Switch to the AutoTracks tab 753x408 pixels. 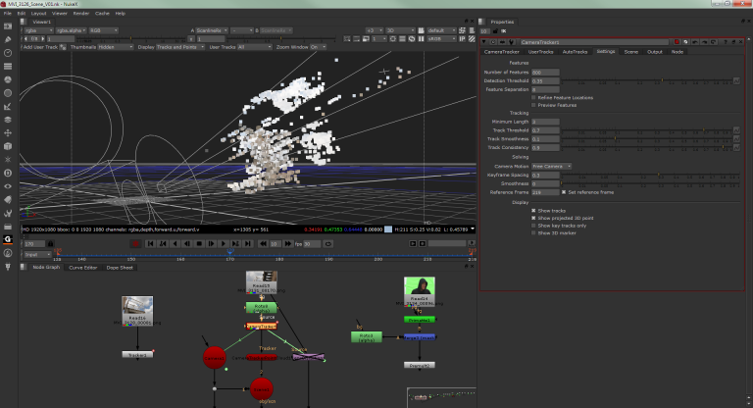click(x=577, y=51)
